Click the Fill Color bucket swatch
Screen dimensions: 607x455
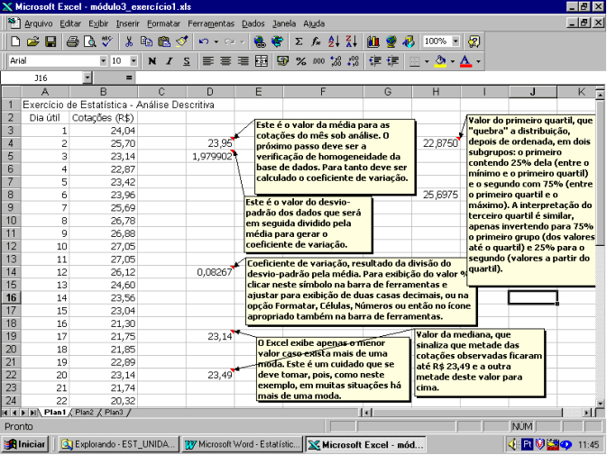click(439, 61)
